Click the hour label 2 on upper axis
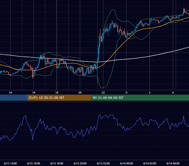 coord(150,93)
